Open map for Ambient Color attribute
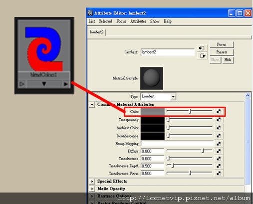The width and height of the screenshot is (253, 204). pyautogui.click(x=219, y=128)
